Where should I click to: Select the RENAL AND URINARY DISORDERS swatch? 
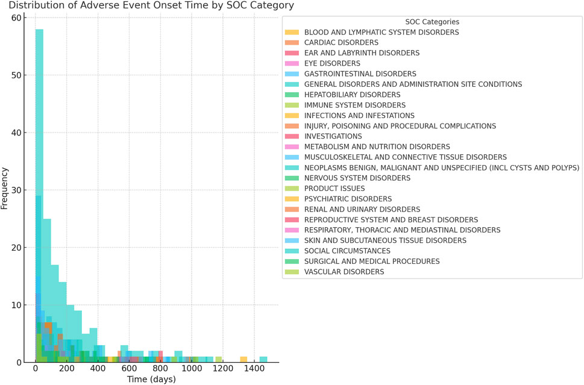coord(292,210)
